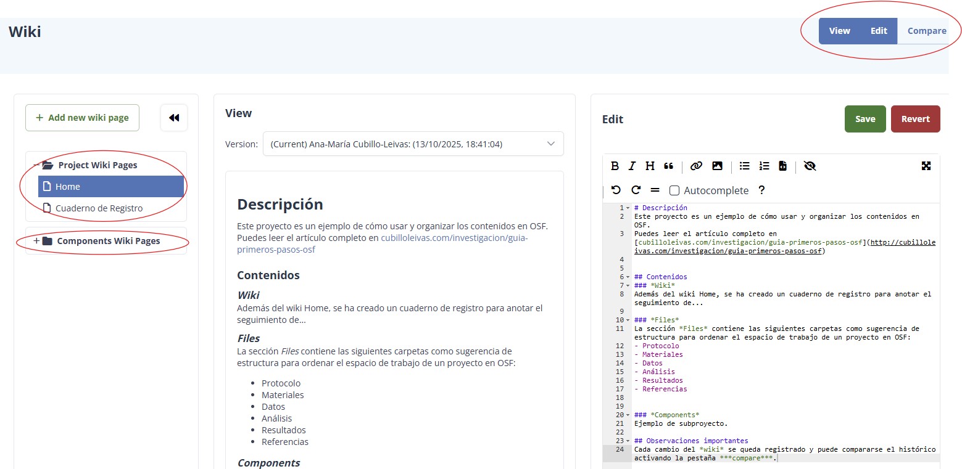Collapse the Project Wiki Pages folder
This screenshot has width=962, height=469.
pyautogui.click(x=36, y=165)
